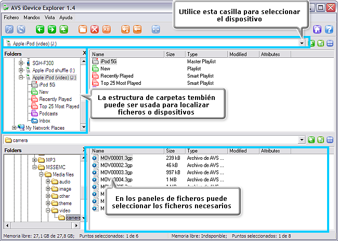Image resolution: width=338 pixels, height=241 pixels.
Task: Sort lower list by Attributes column
Action: (x=275, y=150)
